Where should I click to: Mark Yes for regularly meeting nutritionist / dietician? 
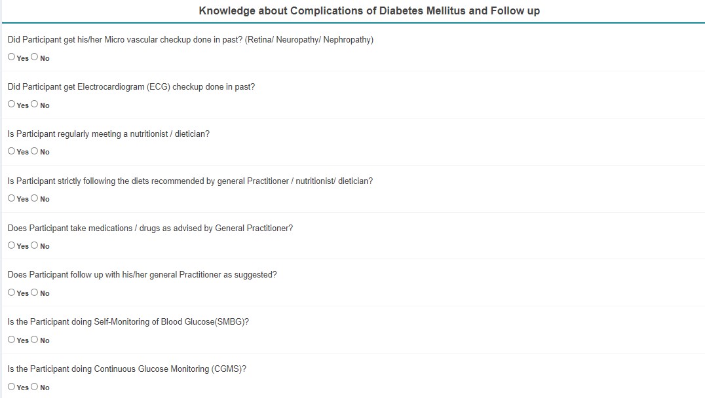11,151
